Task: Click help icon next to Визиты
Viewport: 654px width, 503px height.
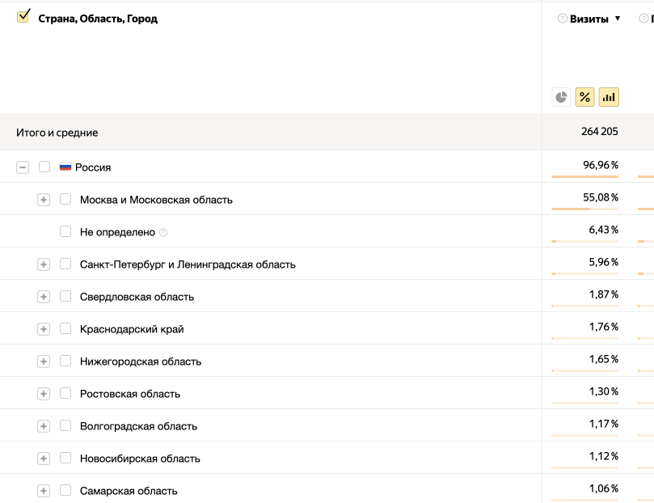Action: pos(563,19)
